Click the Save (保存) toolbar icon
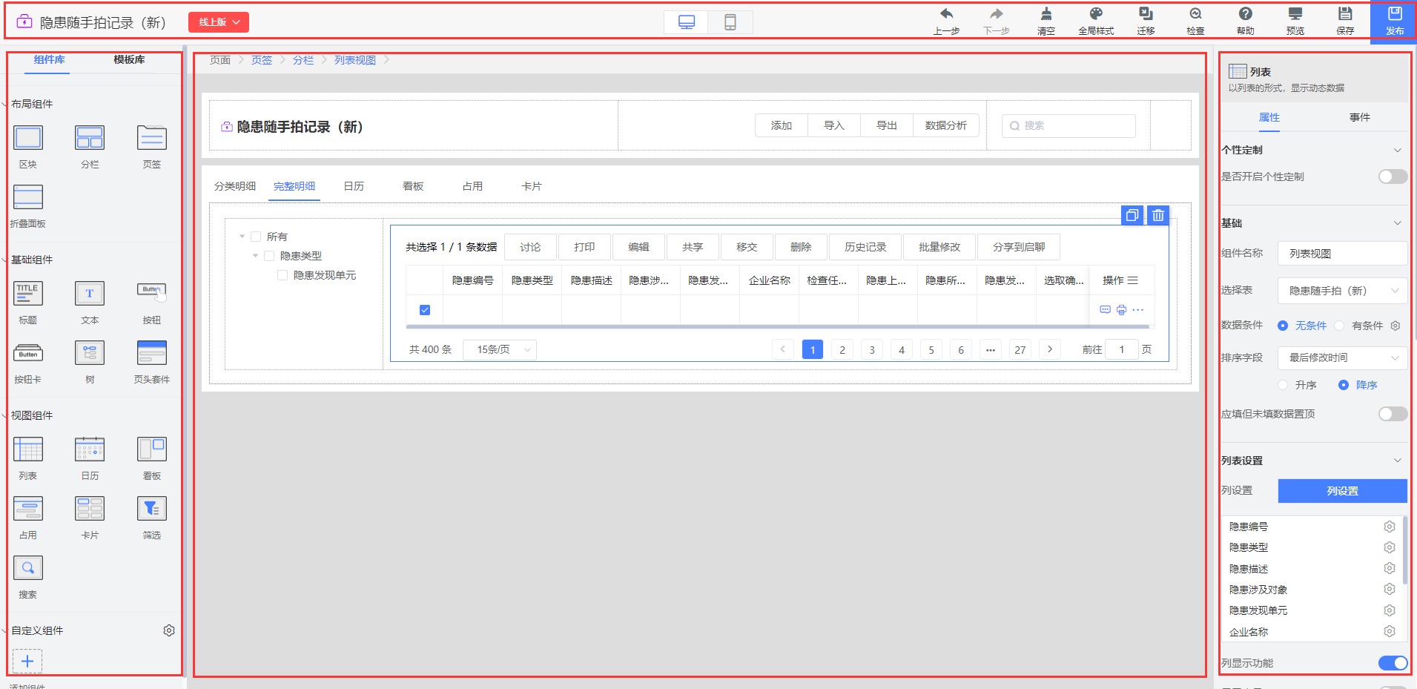The height and width of the screenshot is (689, 1417). (x=1344, y=15)
